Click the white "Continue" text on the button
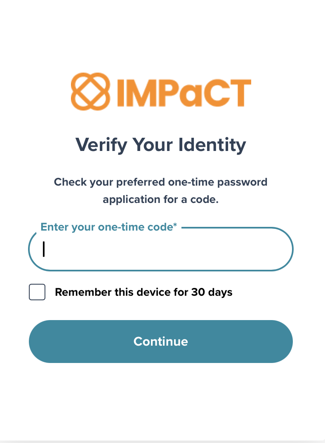 click(161, 341)
